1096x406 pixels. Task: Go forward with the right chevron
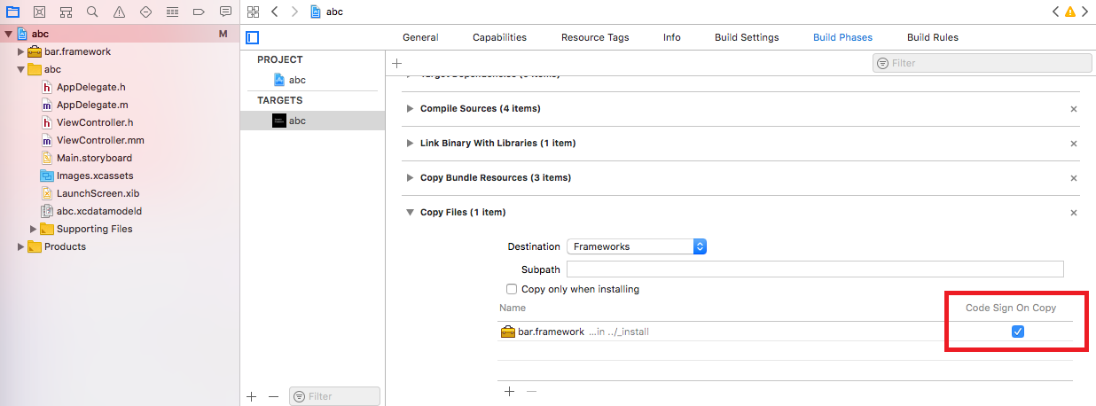point(294,12)
